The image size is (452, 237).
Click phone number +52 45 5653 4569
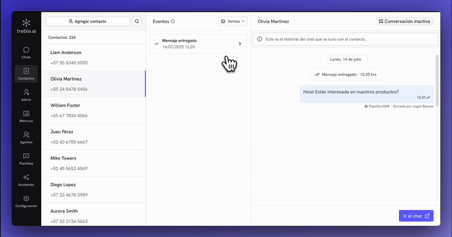tap(69, 169)
